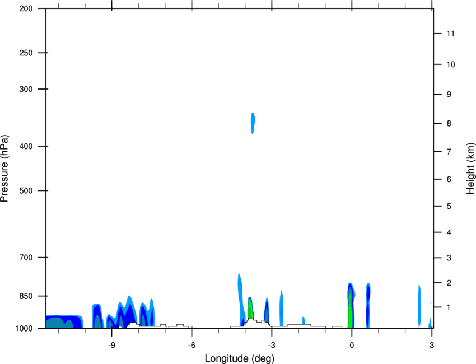Click the dark-blue column right of longitude 0

368,306
